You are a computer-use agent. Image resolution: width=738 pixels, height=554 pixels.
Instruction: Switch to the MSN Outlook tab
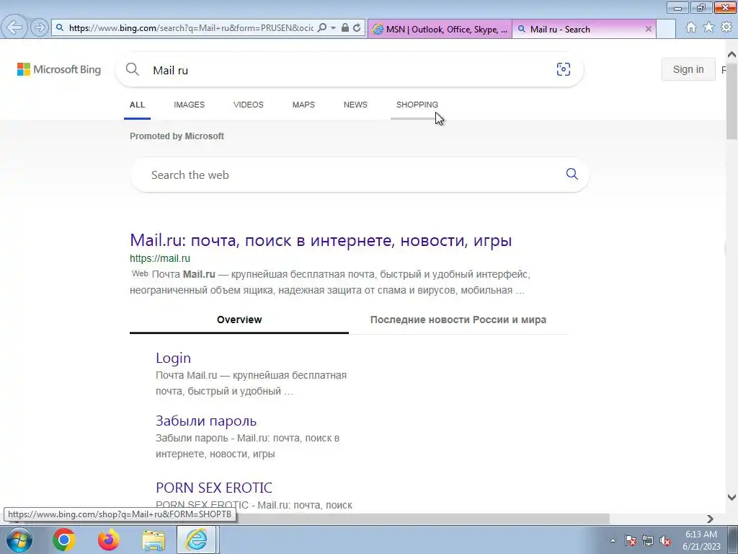(x=440, y=29)
